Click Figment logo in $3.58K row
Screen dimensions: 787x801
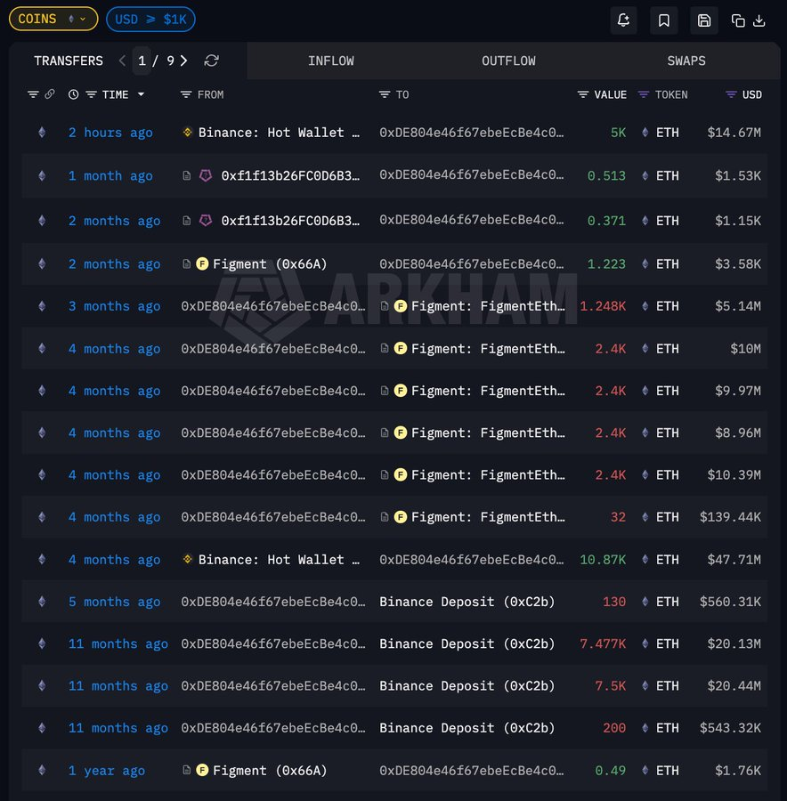(202, 264)
